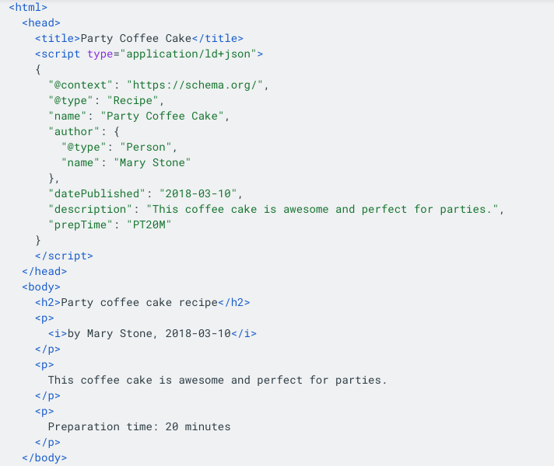
Task: Click the https://schema.org/ context URL
Action: pos(195,85)
